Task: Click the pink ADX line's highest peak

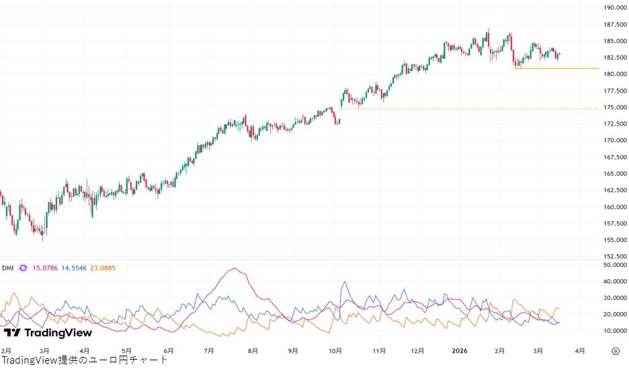Action: 234,268
